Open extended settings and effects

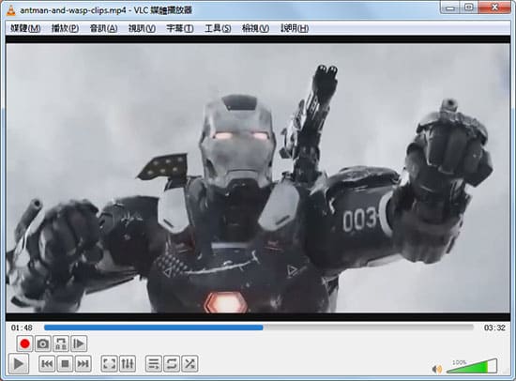[128, 364]
